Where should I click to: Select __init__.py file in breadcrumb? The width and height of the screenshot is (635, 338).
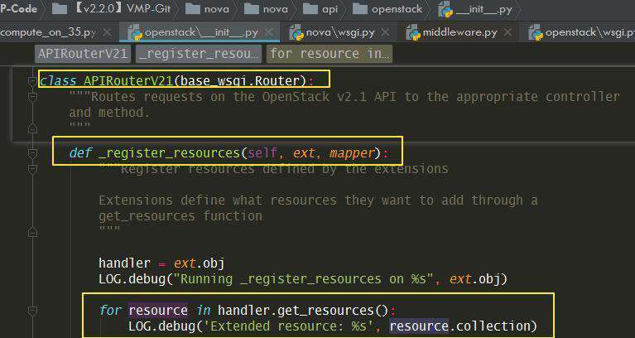pos(476,9)
